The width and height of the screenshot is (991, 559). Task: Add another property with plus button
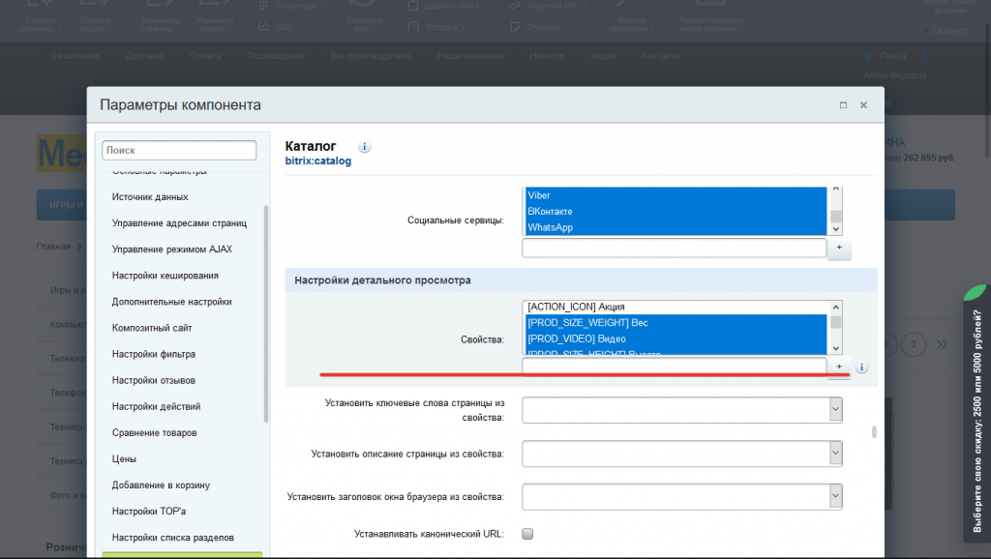pyautogui.click(x=839, y=367)
